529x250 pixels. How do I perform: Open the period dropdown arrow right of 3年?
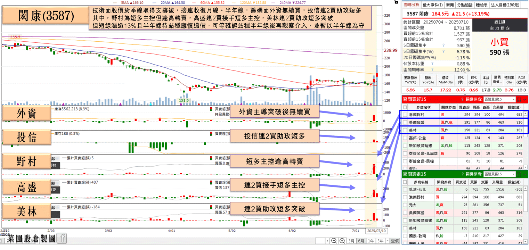click(387, 241)
